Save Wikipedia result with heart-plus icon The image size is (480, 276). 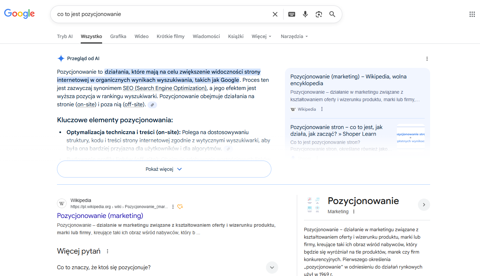pyautogui.click(x=180, y=207)
